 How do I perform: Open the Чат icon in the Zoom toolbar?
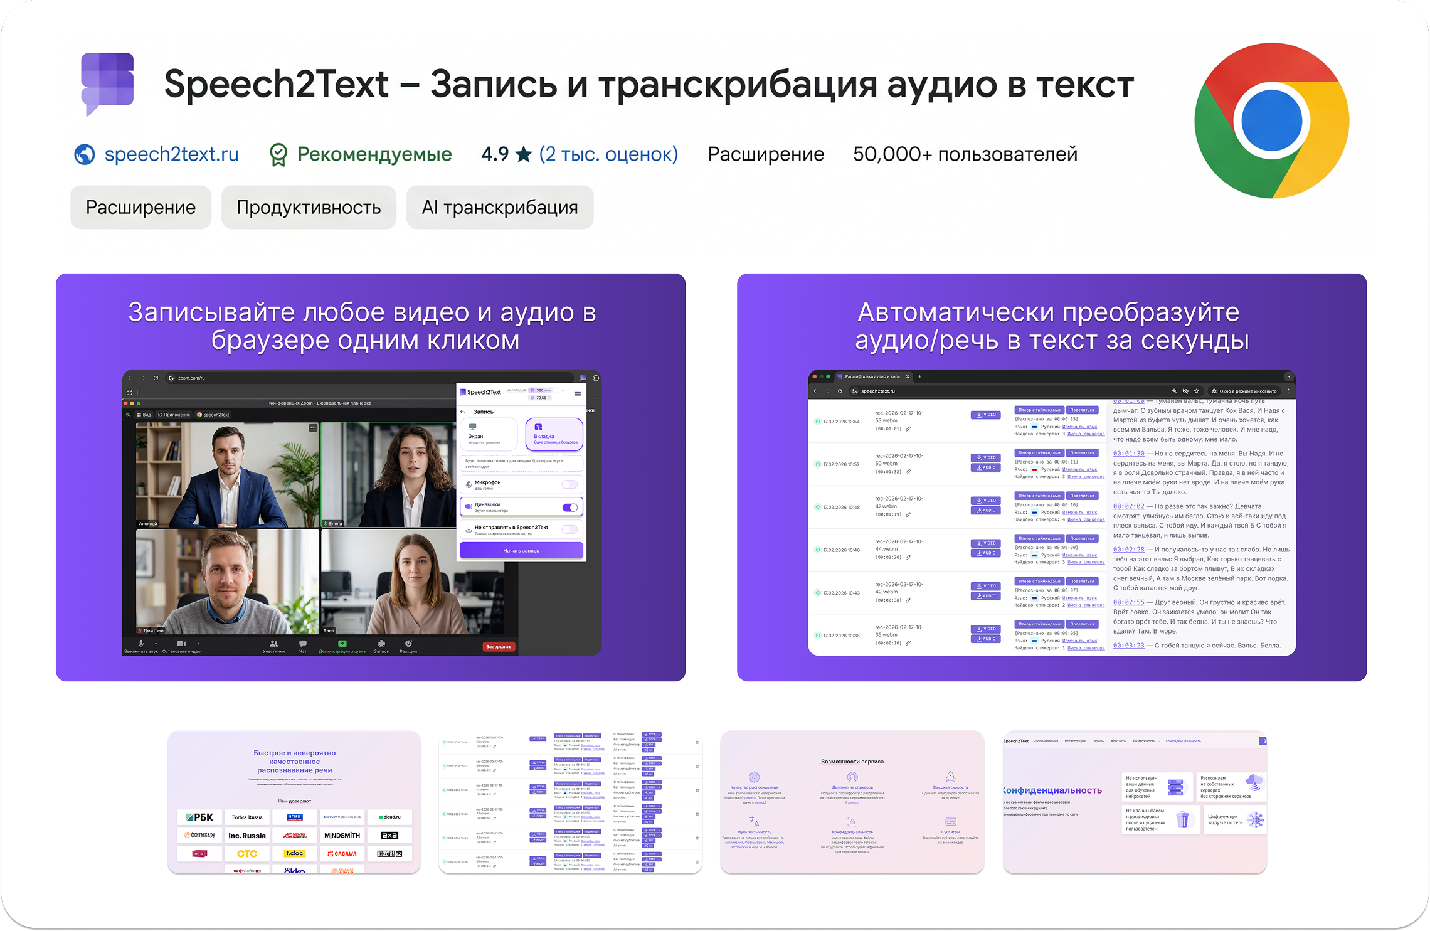click(x=303, y=643)
